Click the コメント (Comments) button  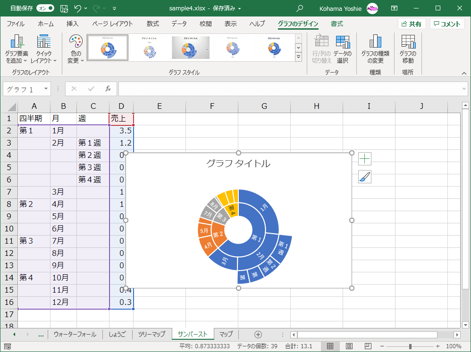(447, 24)
